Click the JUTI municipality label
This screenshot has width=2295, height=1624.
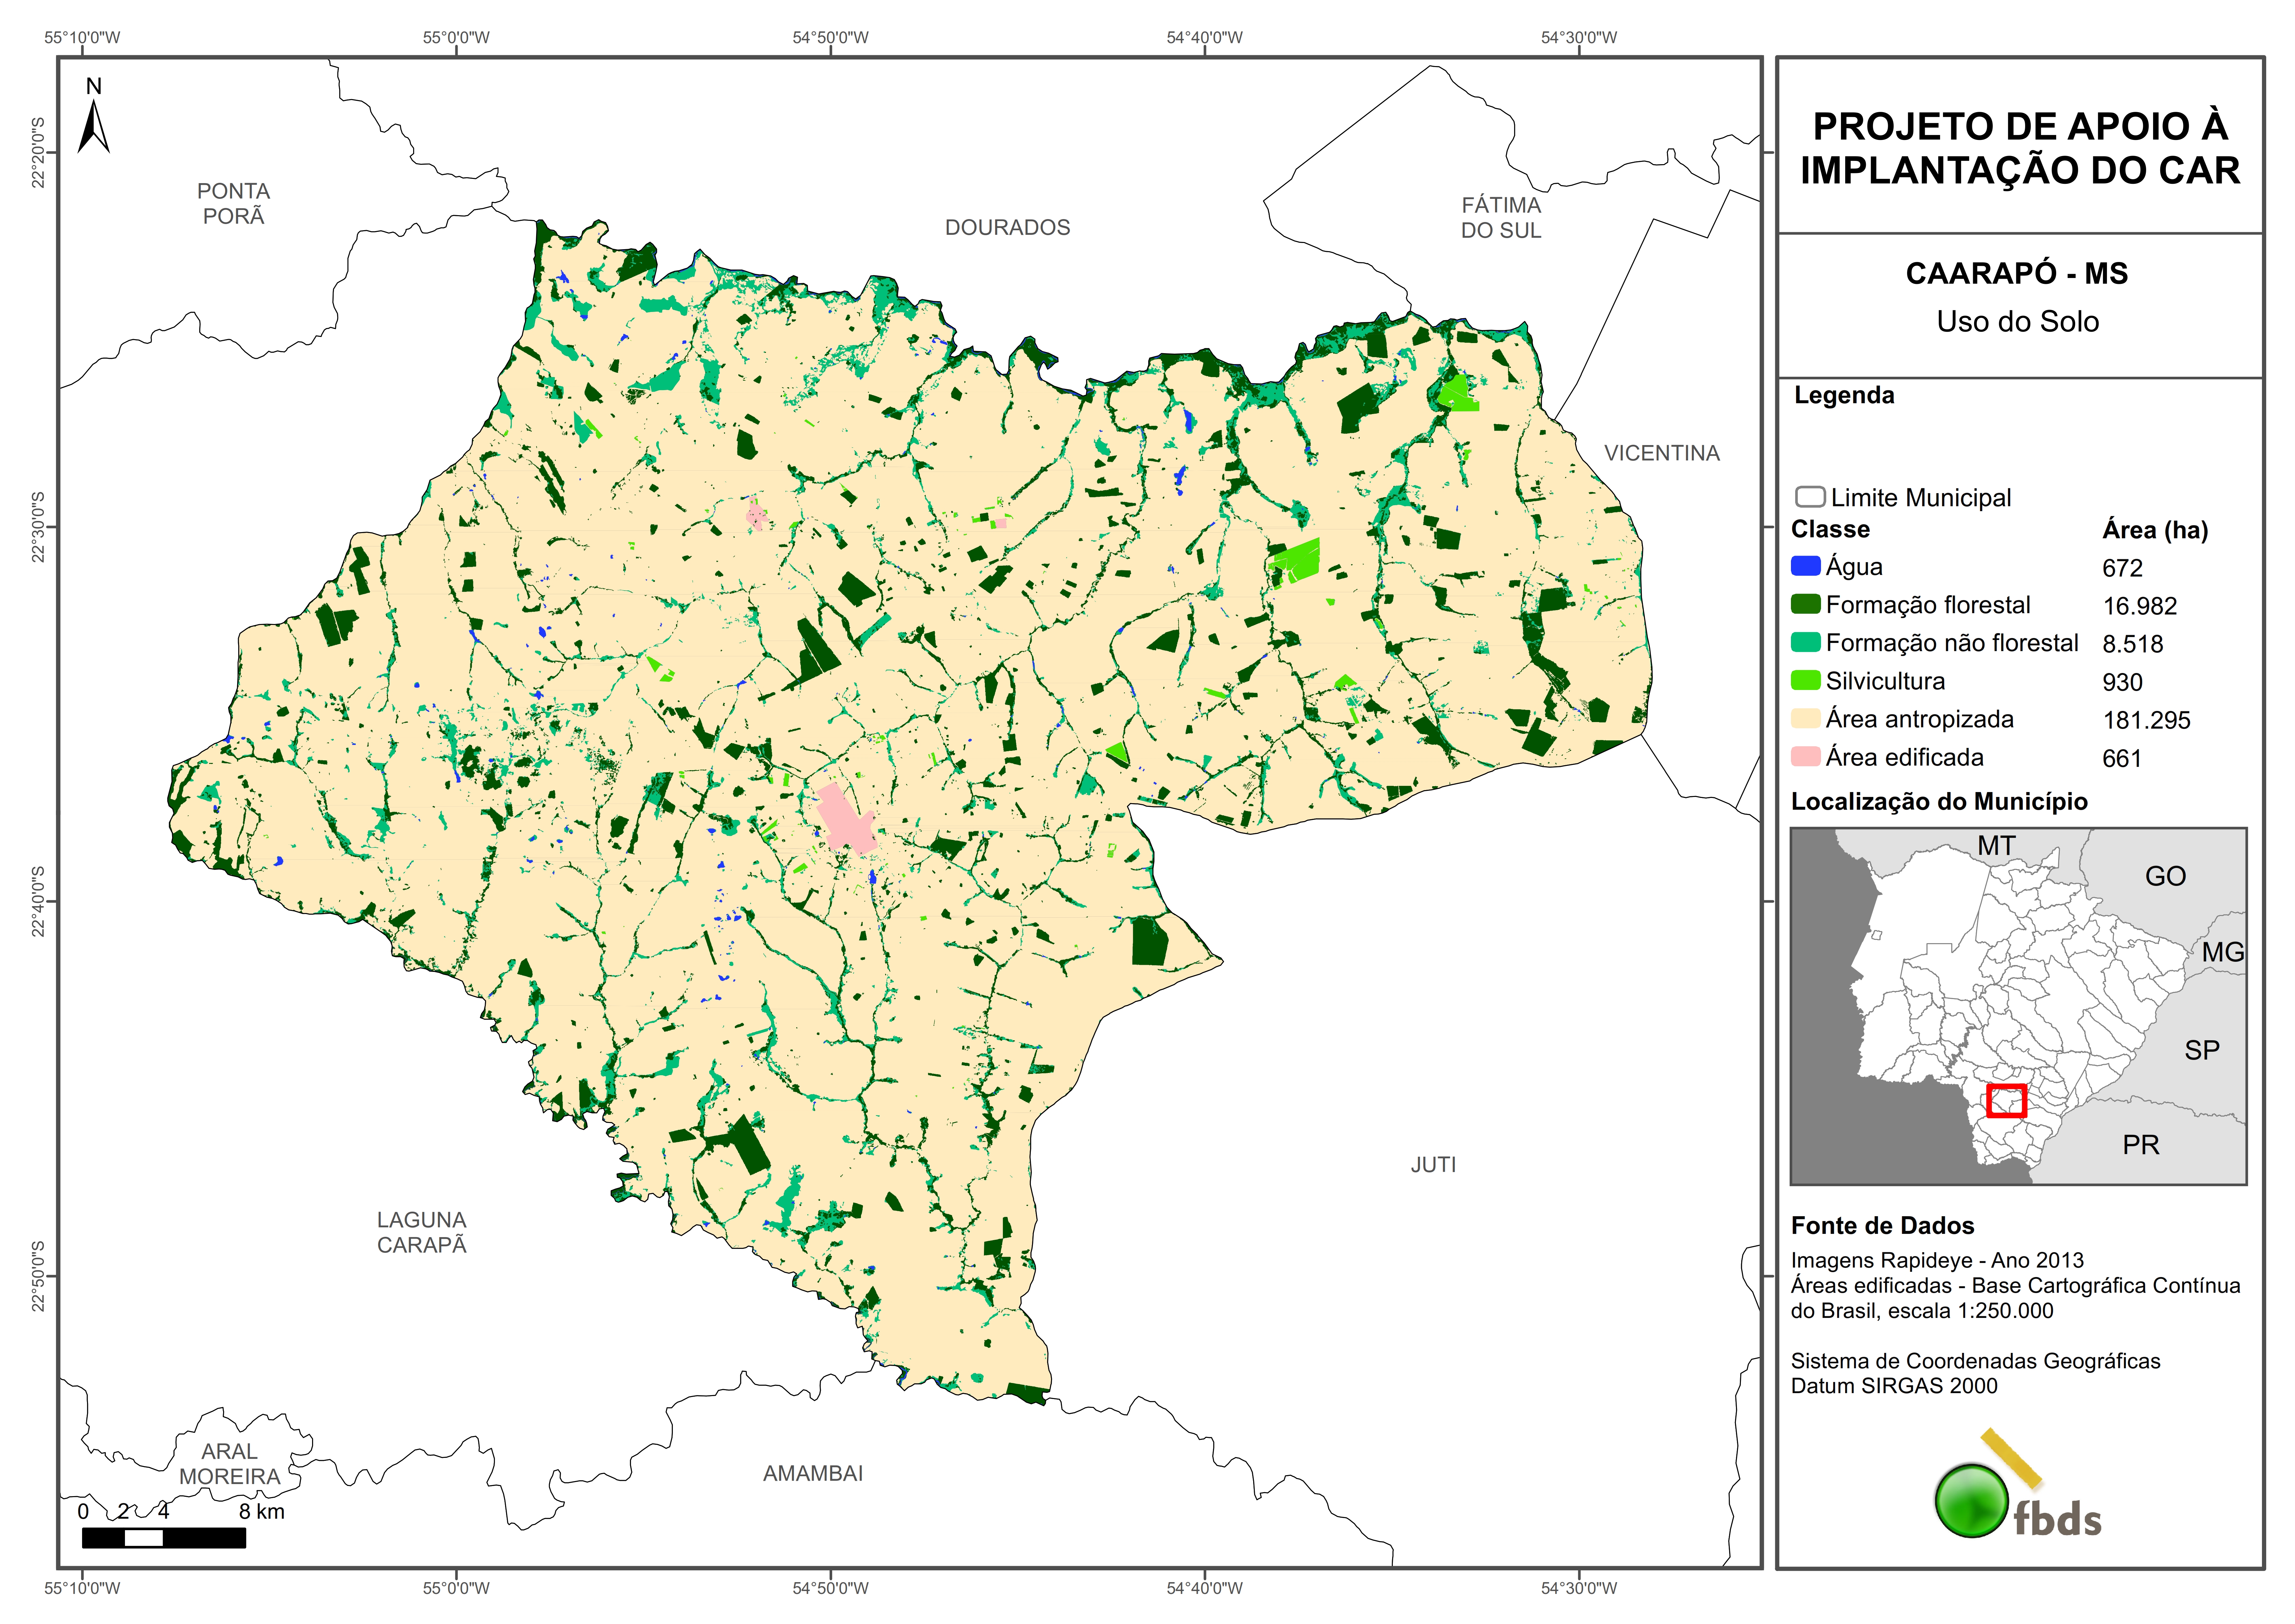[x=1433, y=1165]
